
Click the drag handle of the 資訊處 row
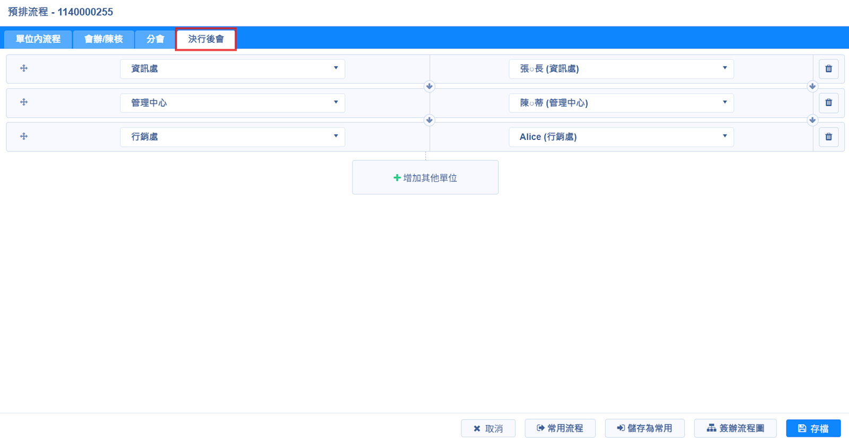(x=24, y=69)
